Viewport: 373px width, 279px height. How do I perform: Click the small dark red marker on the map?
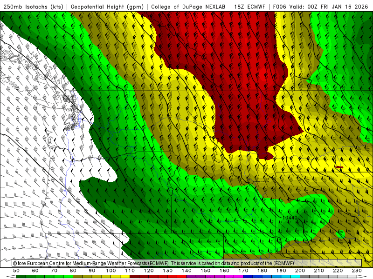(x=339, y=167)
